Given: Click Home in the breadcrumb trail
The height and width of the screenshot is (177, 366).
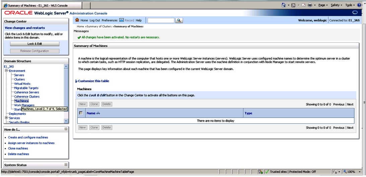Looking at the screenshot, I should point(80,26).
